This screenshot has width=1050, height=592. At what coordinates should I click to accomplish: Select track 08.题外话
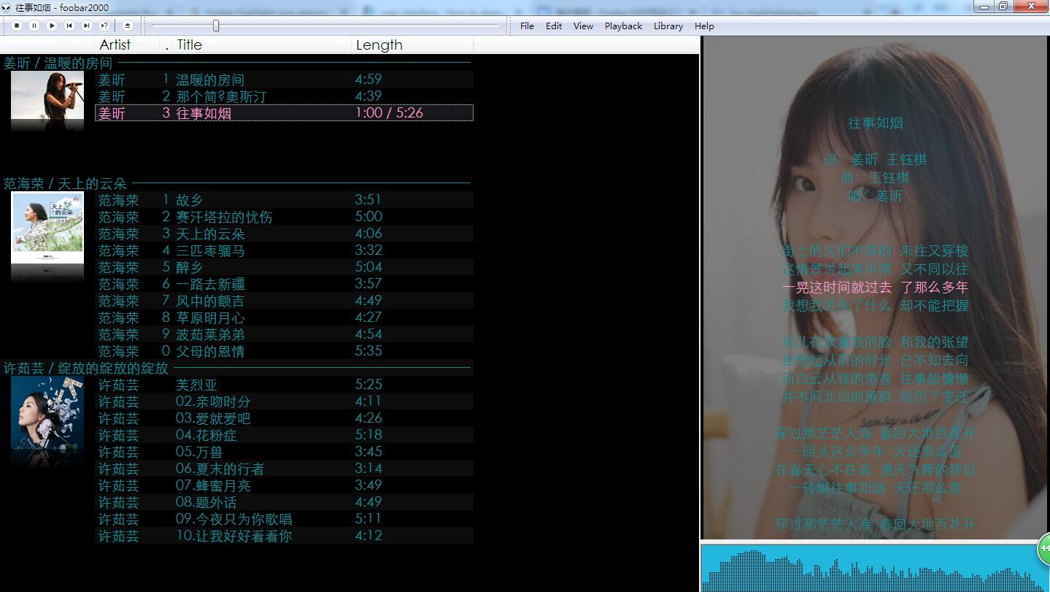[285, 501]
